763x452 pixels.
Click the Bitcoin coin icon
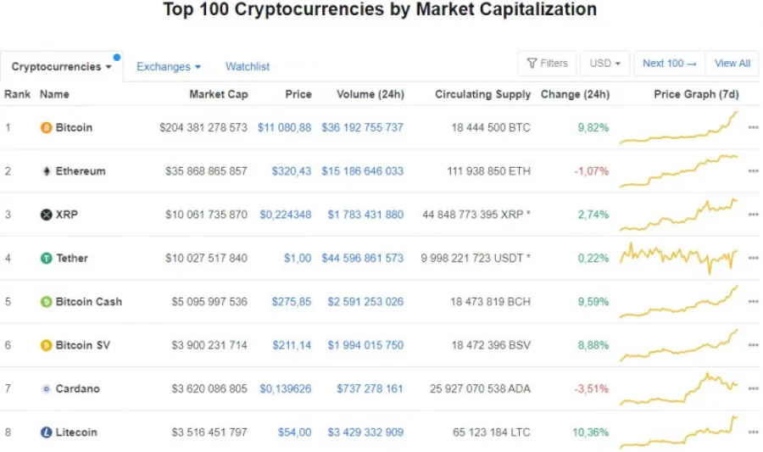coord(46,128)
